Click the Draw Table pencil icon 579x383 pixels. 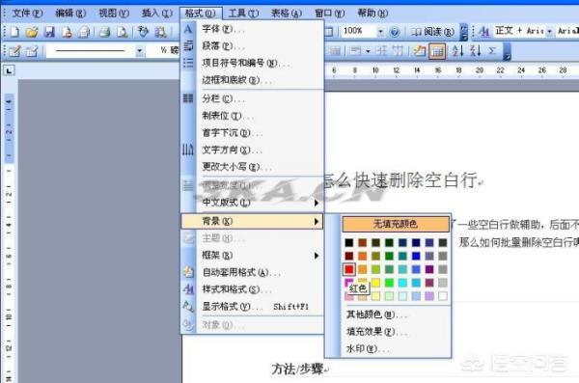pos(14,51)
